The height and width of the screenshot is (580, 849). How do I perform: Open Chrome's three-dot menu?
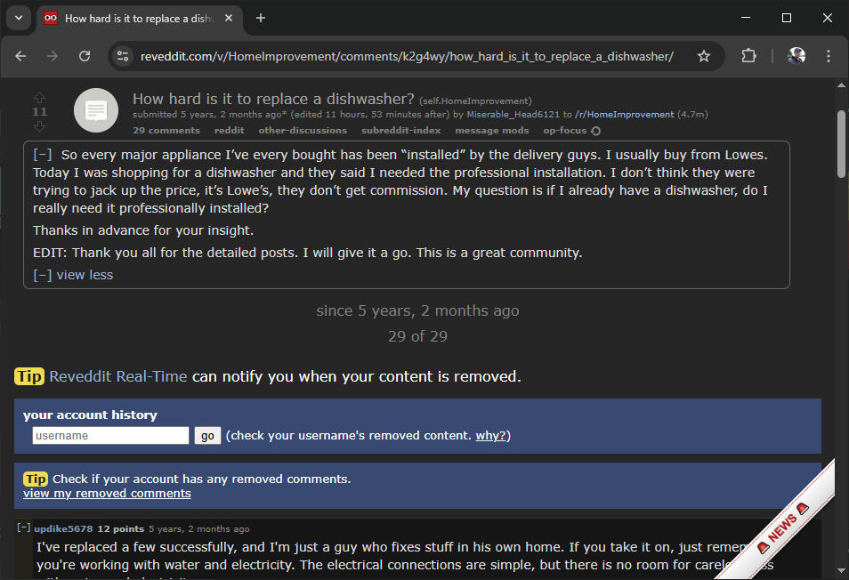[x=829, y=56]
